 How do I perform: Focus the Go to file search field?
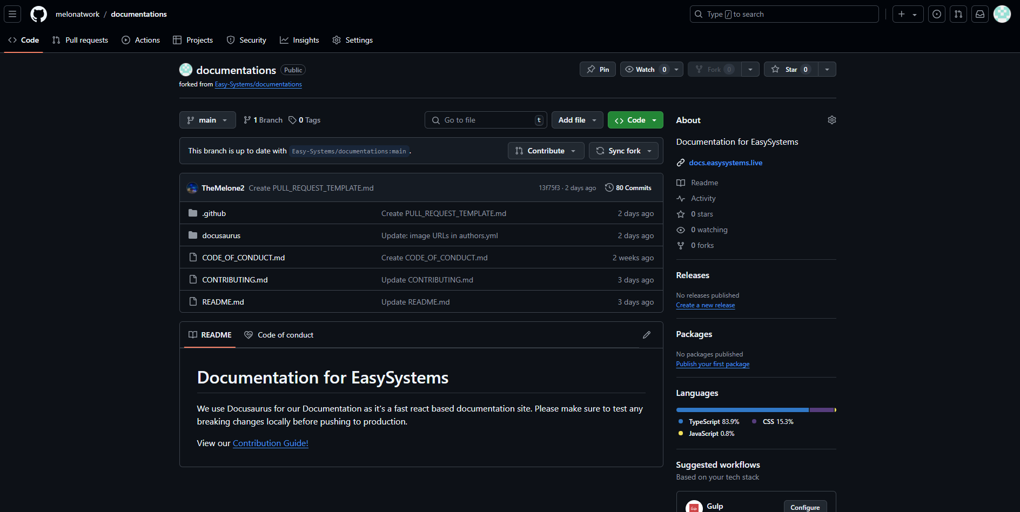486,120
